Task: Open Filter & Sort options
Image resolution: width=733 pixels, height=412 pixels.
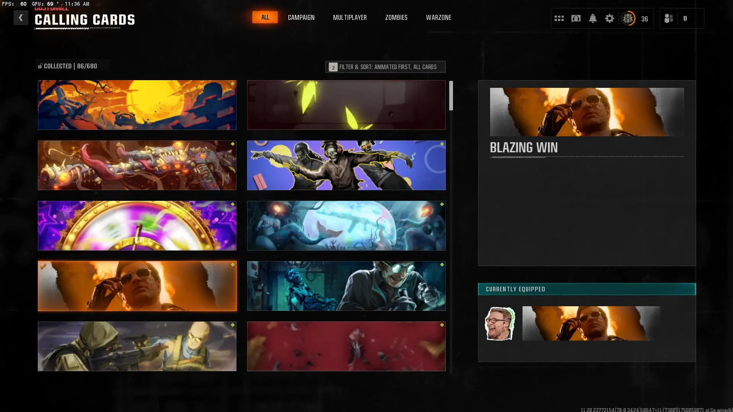Action: tap(385, 67)
